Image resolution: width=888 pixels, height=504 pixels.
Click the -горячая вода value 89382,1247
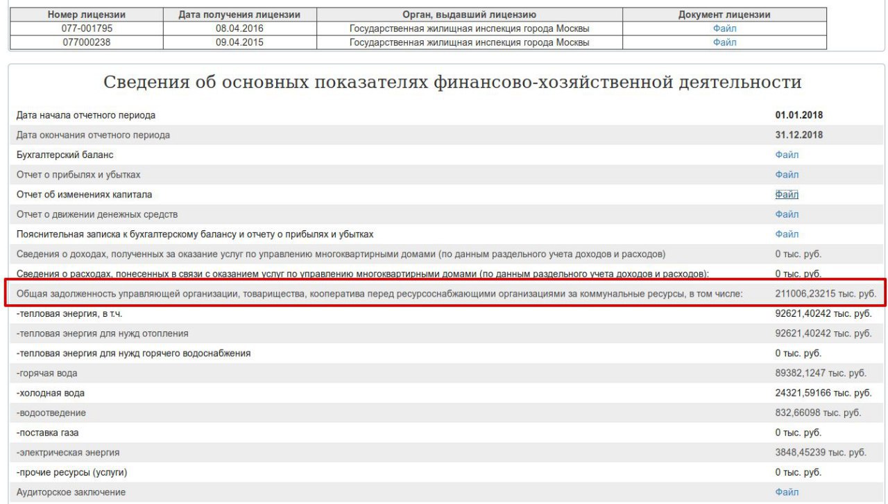[821, 373]
